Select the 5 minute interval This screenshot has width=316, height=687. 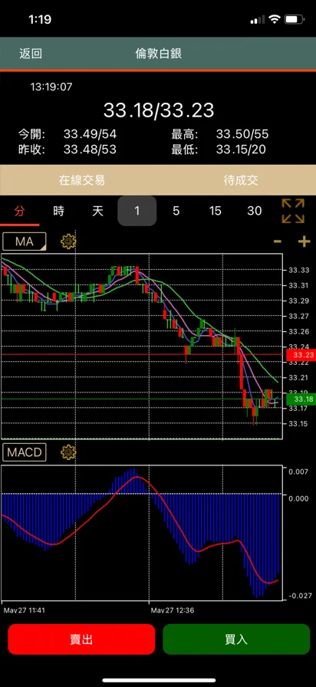pyautogui.click(x=176, y=211)
